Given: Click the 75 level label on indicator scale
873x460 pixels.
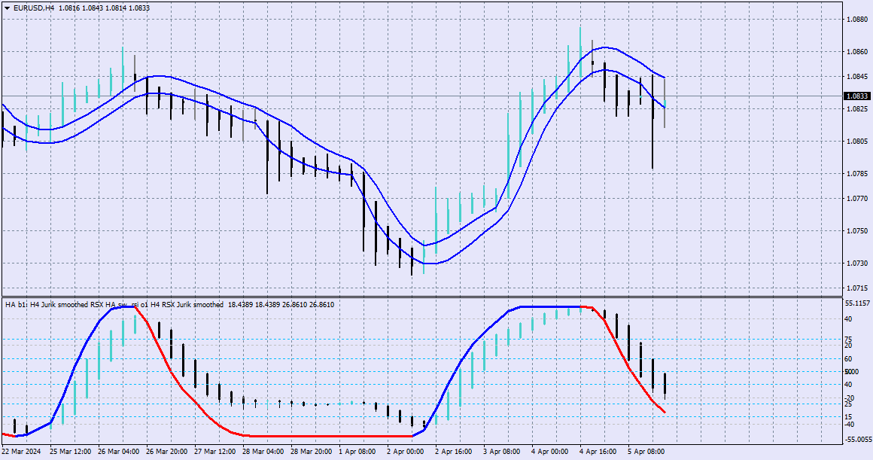Looking at the screenshot, I should [848, 339].
